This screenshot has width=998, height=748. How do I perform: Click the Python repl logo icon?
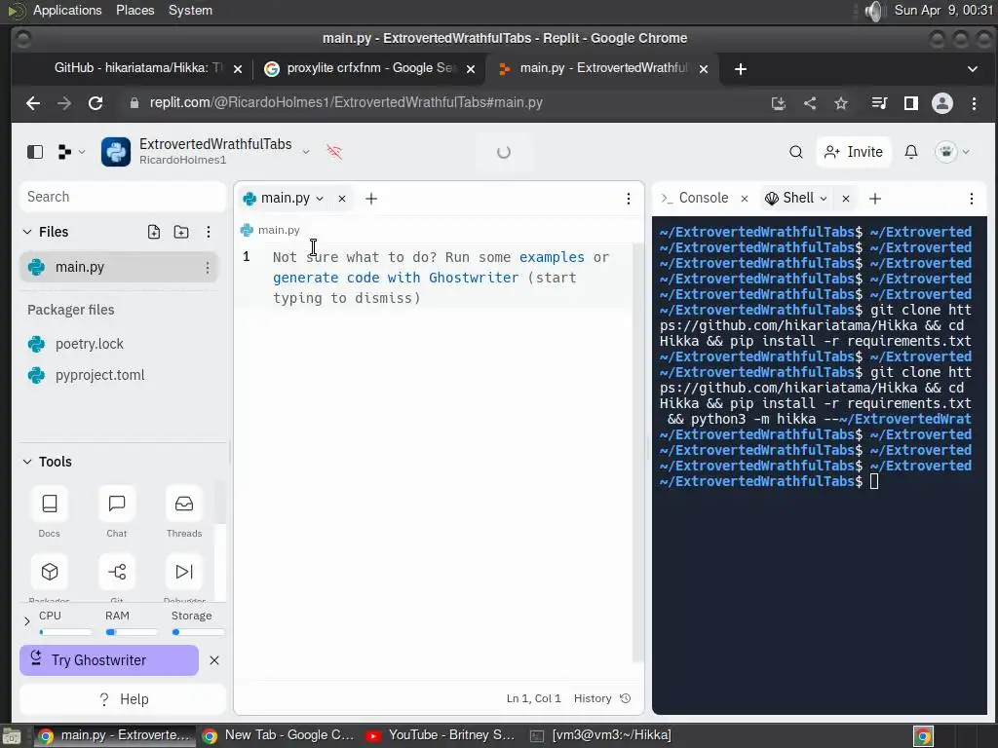click(116, 152)
